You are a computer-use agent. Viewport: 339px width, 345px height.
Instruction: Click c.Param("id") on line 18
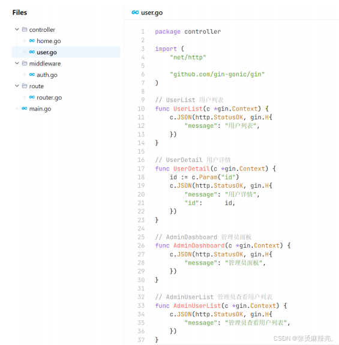pos(215,178)
